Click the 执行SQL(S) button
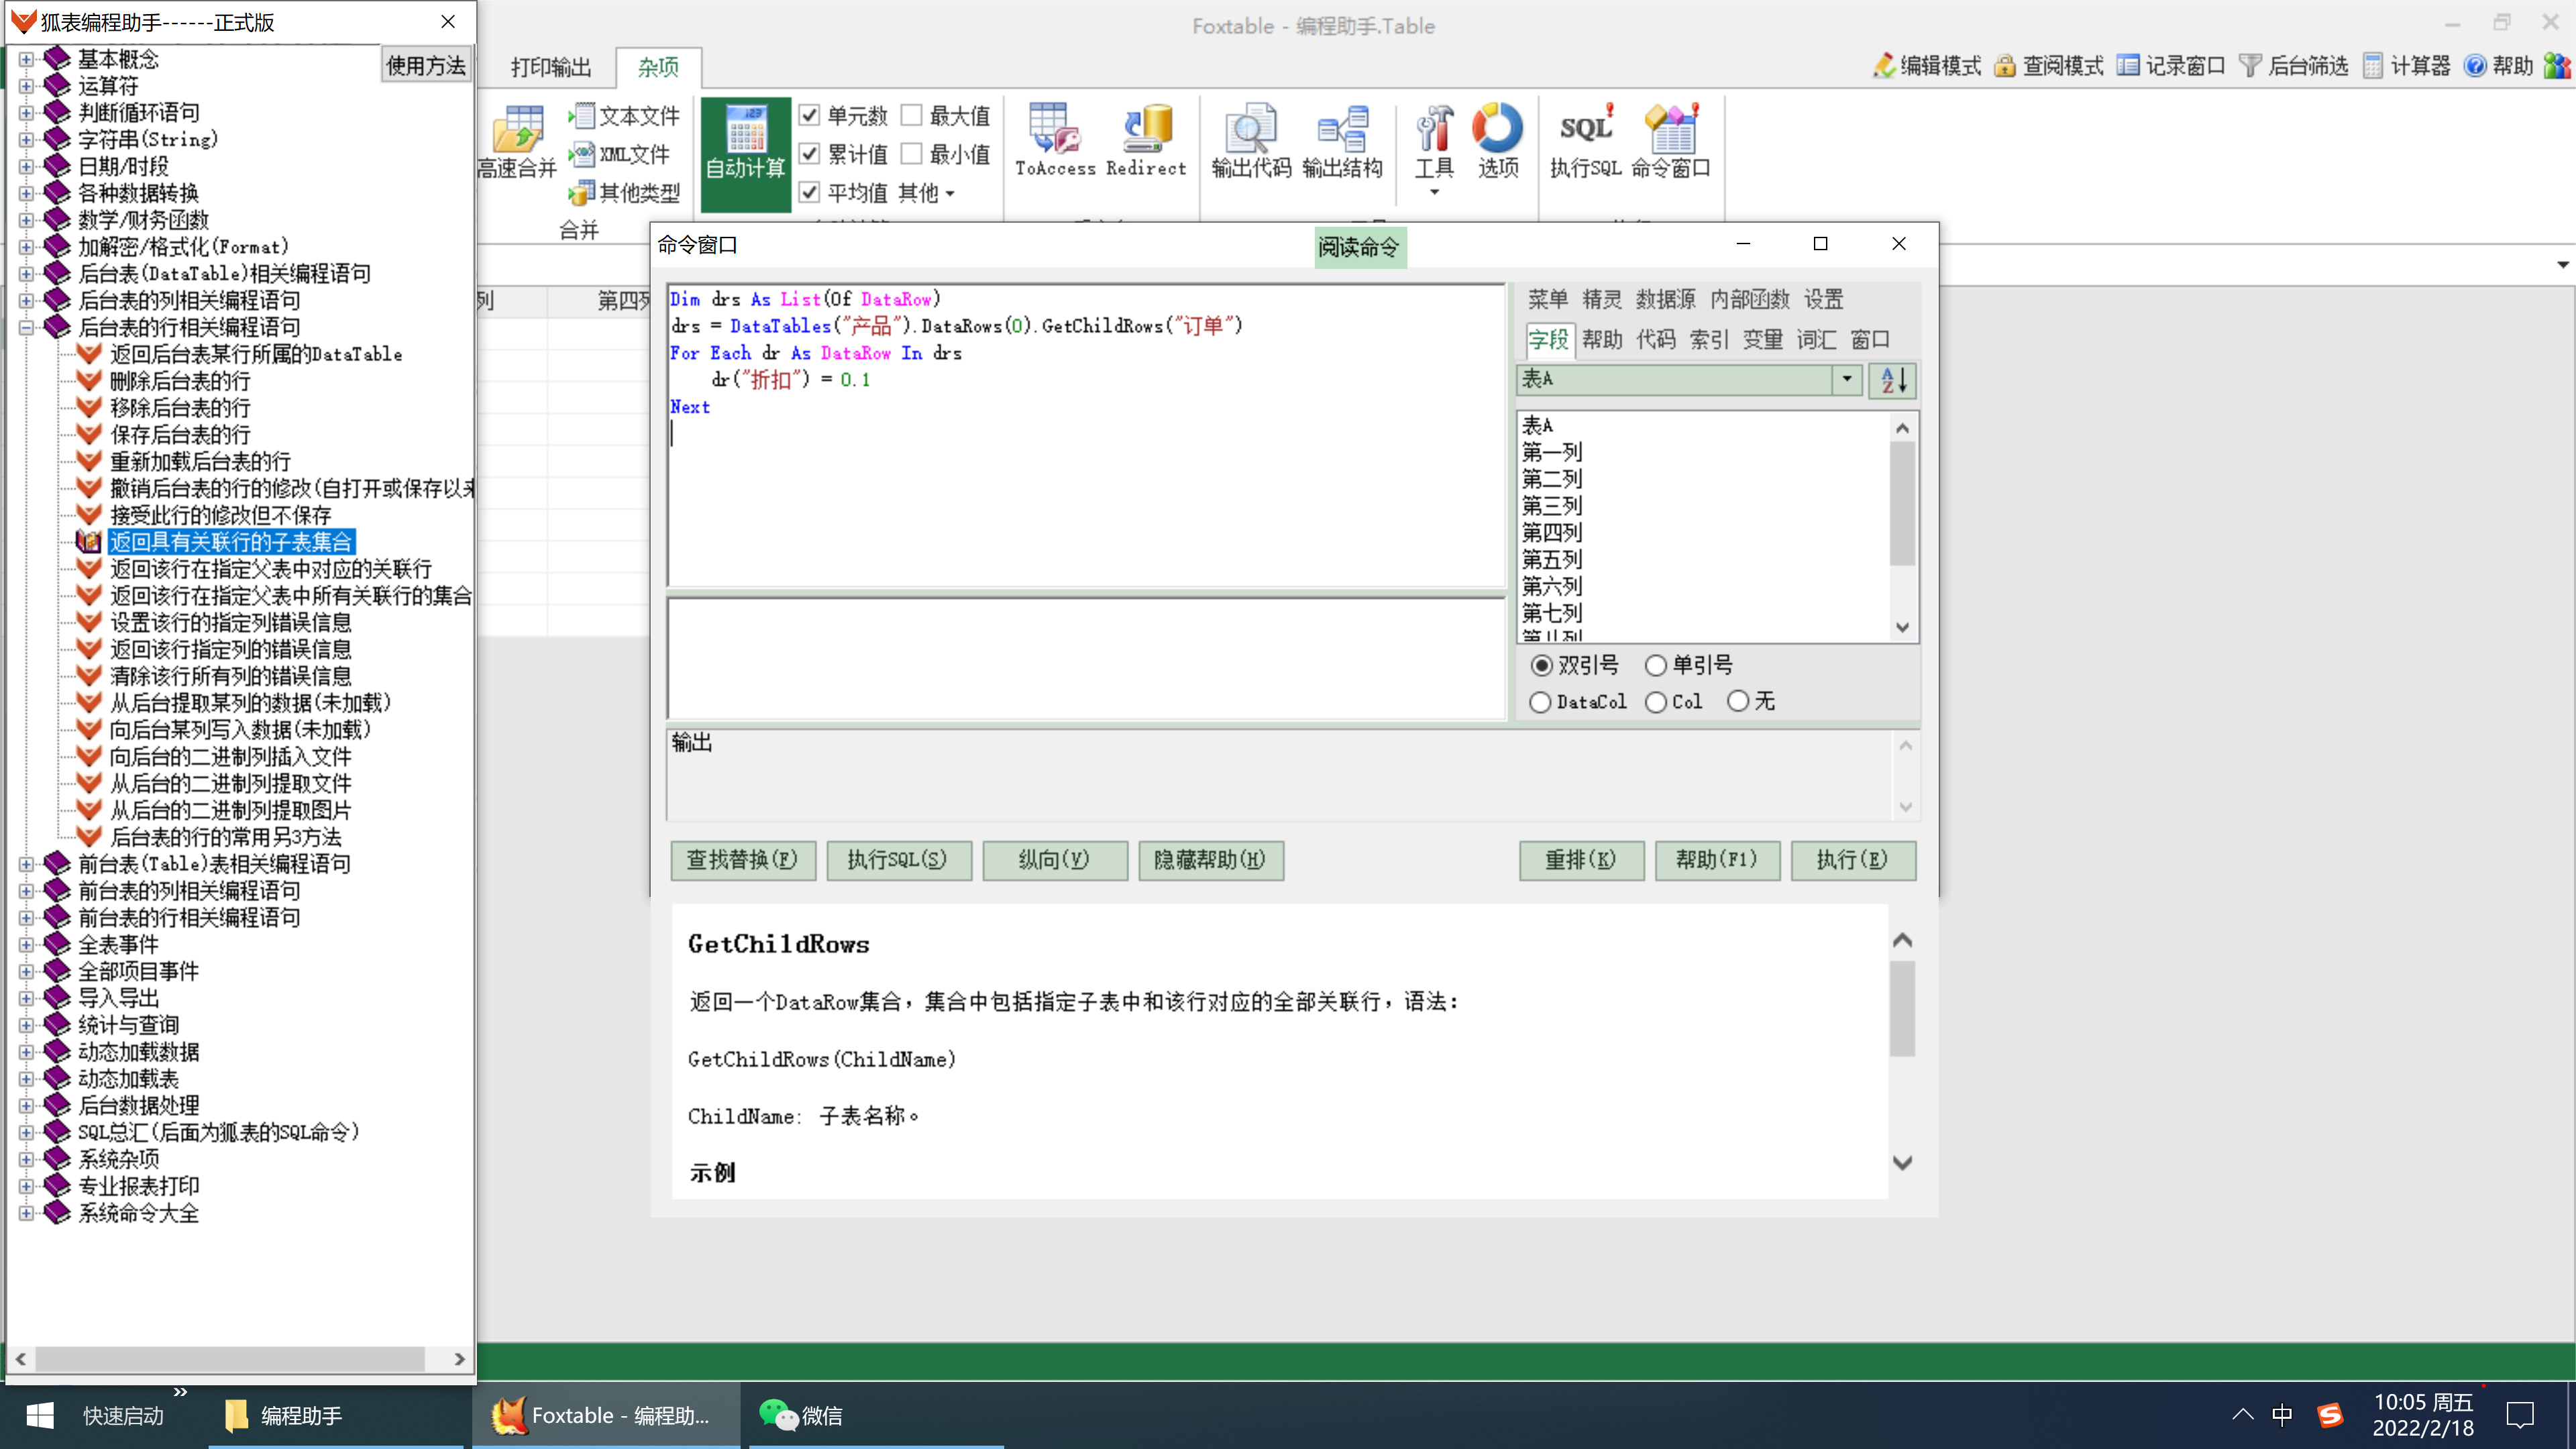Viewport: 2576px width, 1449px height. 898,860
